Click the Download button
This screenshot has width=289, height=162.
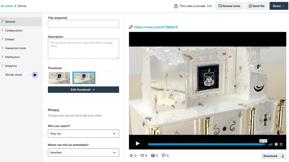(x=274, y=156)
